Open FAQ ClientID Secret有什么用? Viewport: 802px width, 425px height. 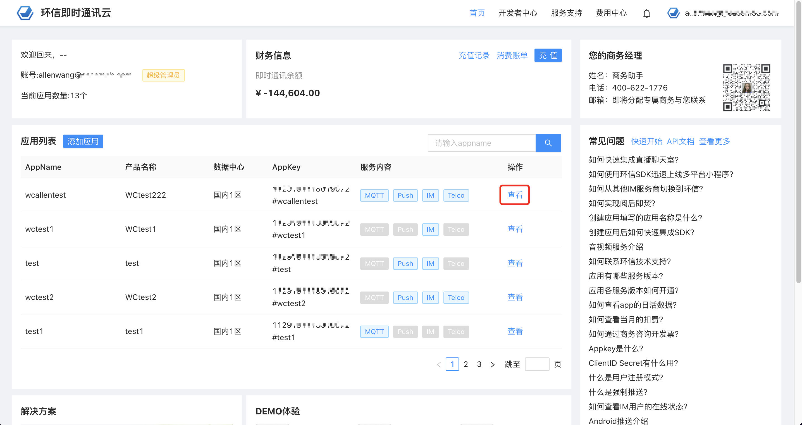633,363
